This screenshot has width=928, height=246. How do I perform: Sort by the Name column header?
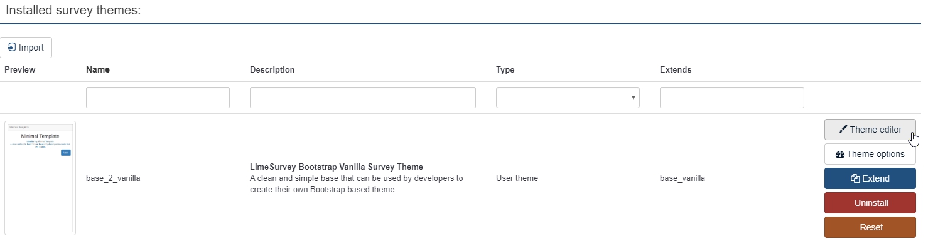click(x=98, y=69)
